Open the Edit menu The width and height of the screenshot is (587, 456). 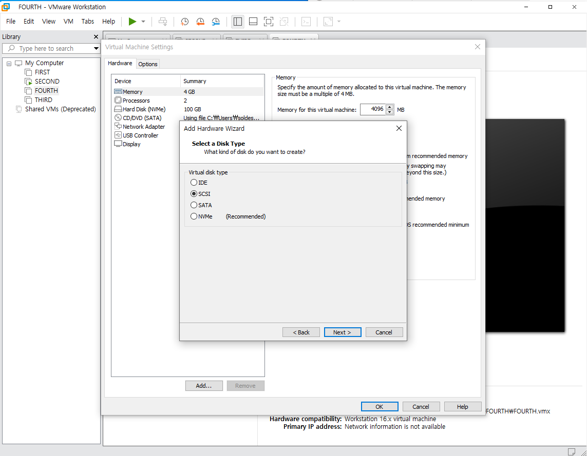(29, 22)
